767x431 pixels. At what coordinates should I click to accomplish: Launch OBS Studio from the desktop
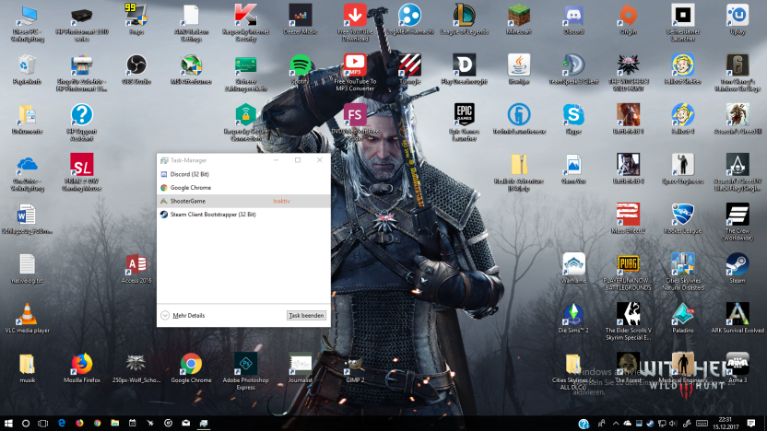click(136, 65)
